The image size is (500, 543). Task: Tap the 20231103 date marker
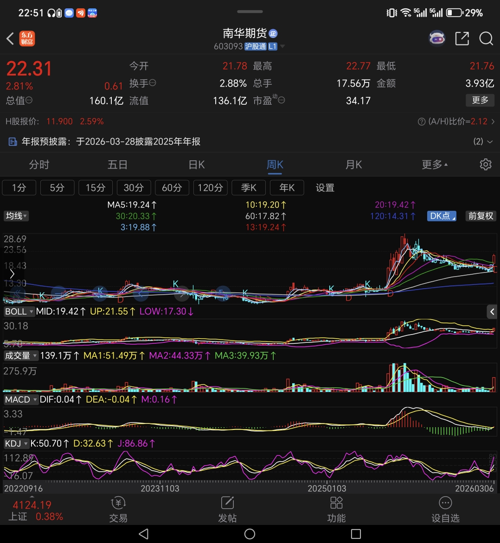pos(160,488)
